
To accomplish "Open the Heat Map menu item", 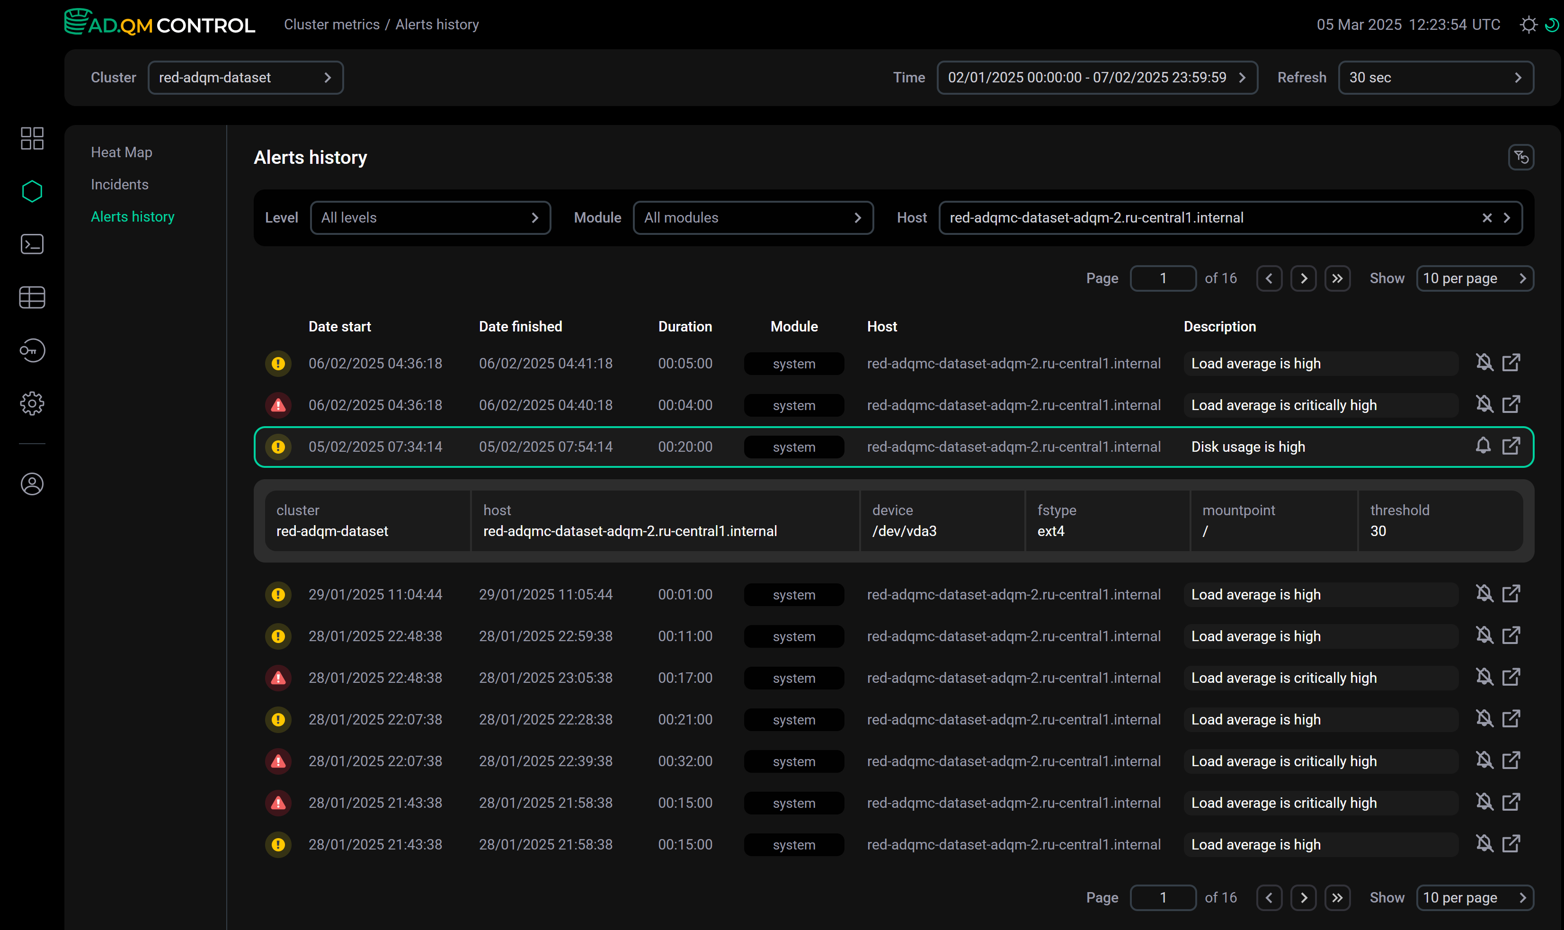I will click(122, 152).
